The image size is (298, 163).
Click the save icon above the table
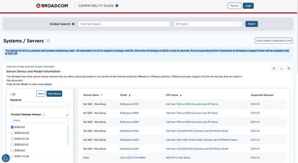click(x=289, y=68)
